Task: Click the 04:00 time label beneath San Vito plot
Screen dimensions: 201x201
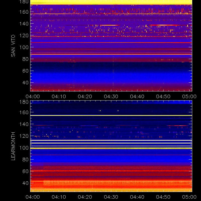Action: pyautogui.click(x=33, y=96)
